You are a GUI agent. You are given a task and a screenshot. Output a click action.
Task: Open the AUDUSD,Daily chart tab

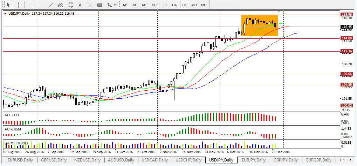(x=121, y=160)
